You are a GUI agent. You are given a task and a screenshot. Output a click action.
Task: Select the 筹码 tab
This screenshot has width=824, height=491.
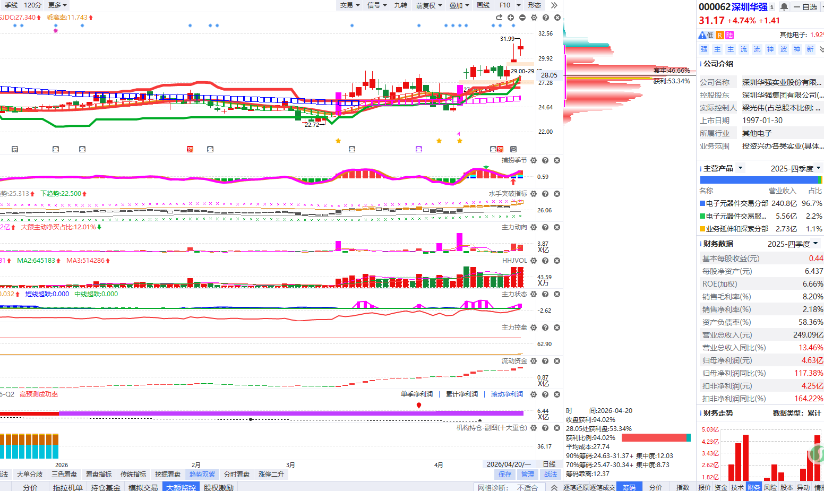[629, 487]
